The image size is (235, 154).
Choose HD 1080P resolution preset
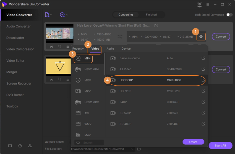[157, 80]
